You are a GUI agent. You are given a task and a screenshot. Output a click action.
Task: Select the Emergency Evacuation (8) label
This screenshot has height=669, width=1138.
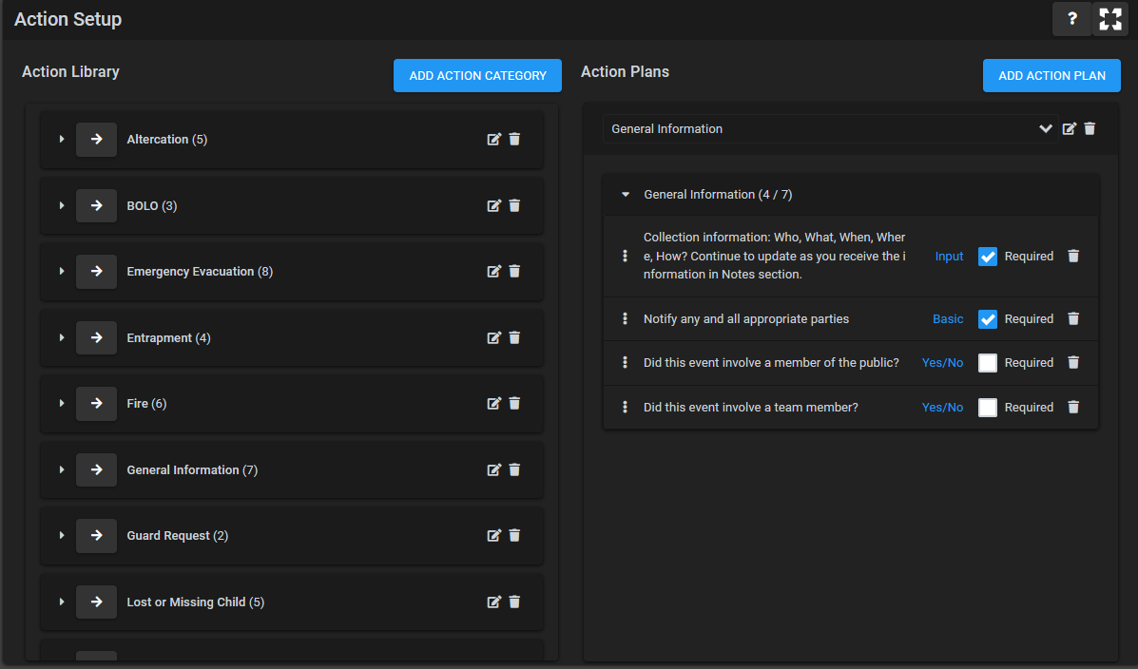pos(200,272)
